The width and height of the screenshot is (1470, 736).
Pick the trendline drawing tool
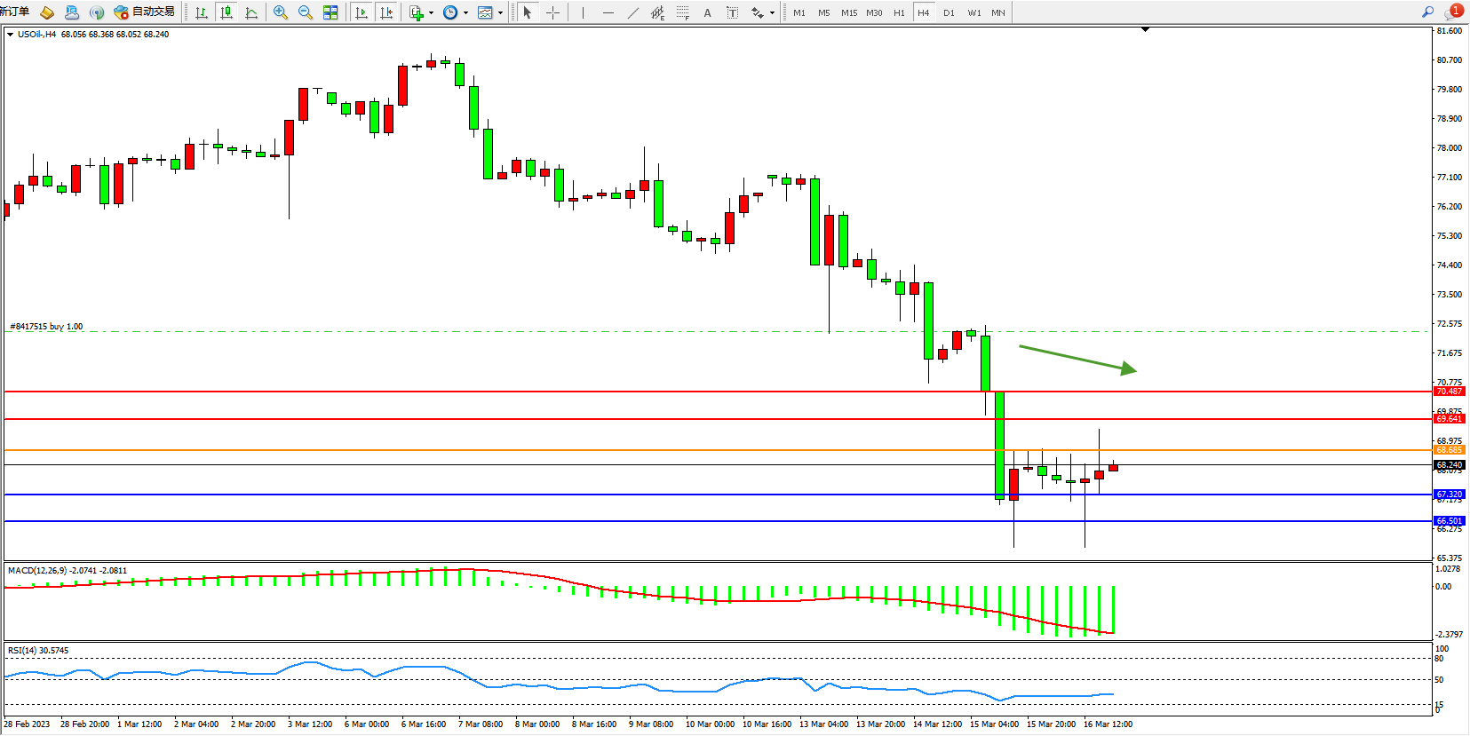[x=632, y=12]
